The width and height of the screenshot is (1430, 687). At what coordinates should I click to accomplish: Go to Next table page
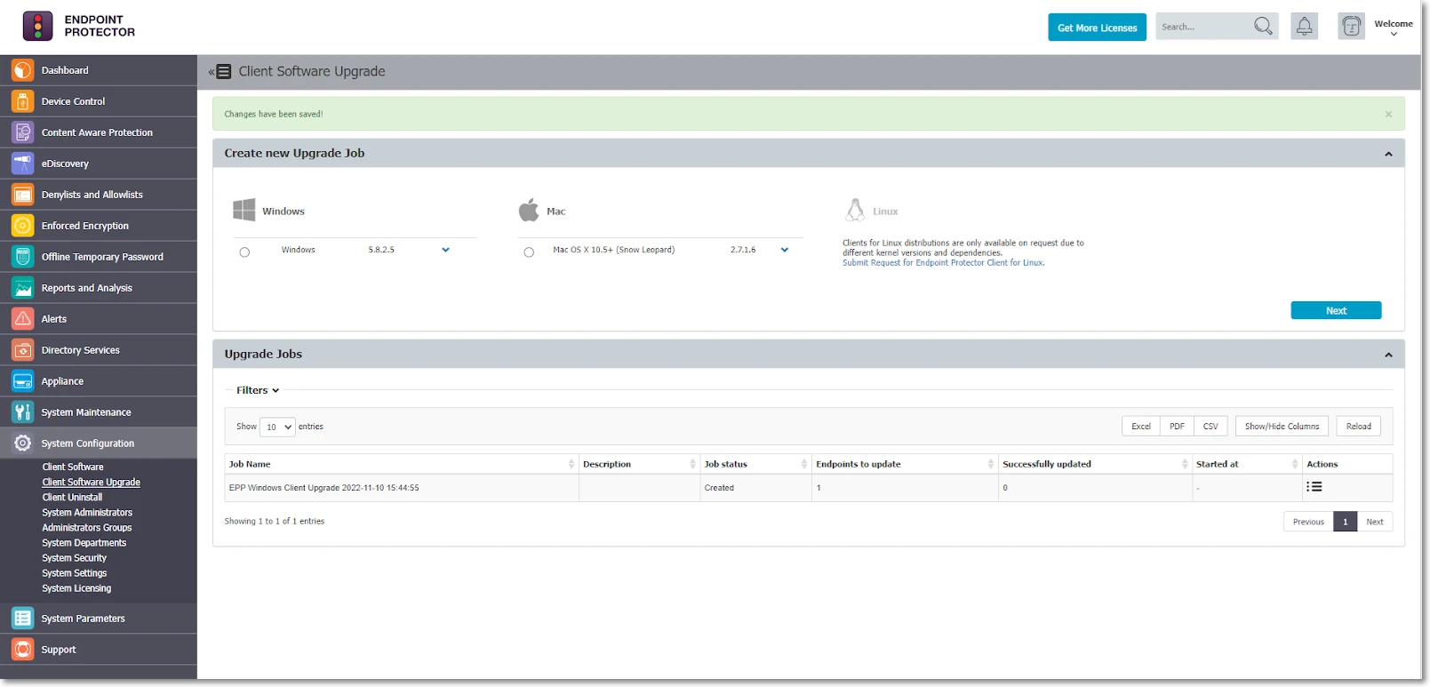(1375, 522)
